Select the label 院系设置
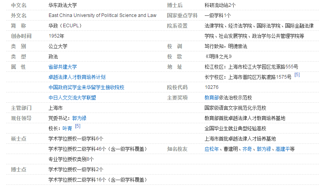Screen dimensions: 319x188 tap(177, 26)
